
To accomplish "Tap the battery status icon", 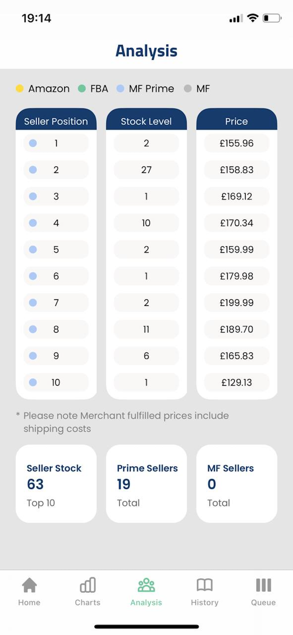I will (272, 18).
